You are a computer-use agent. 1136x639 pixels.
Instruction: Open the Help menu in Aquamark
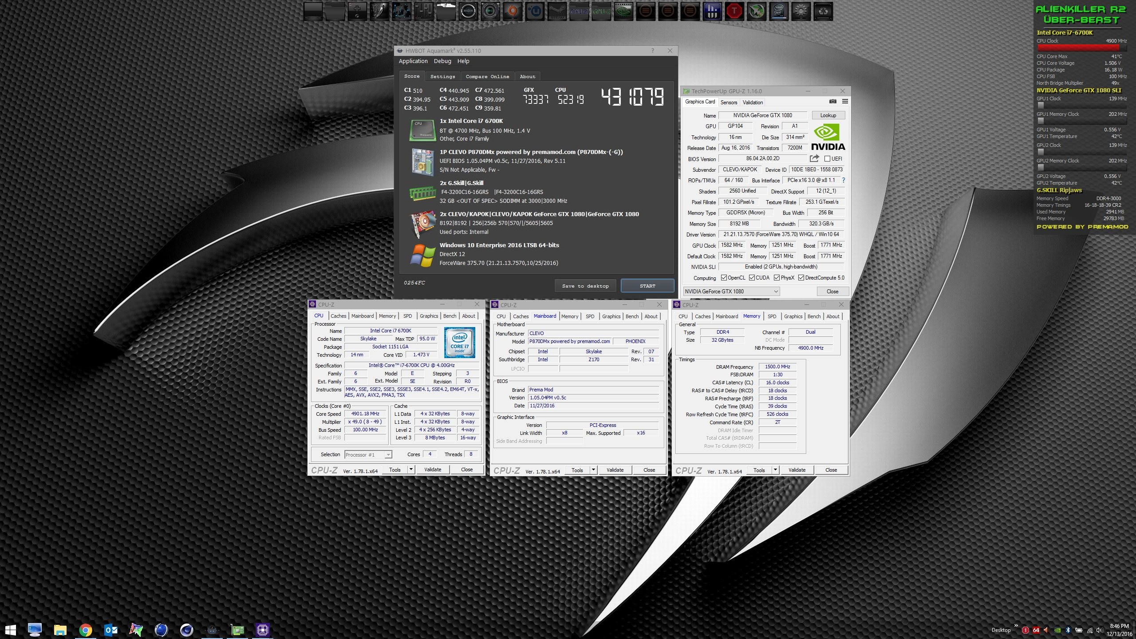tap(463, 61)
